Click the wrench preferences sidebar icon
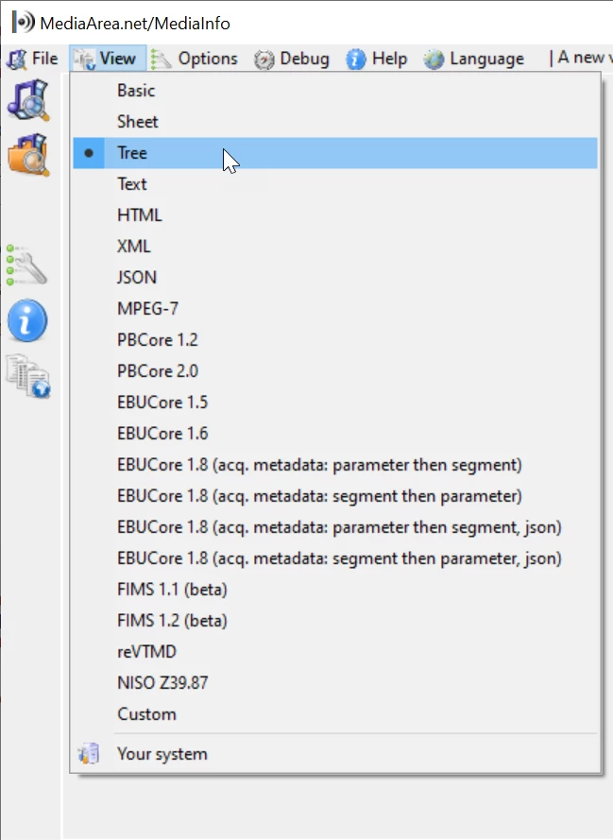The image size is (613, 840). click(x=26, y=266)
